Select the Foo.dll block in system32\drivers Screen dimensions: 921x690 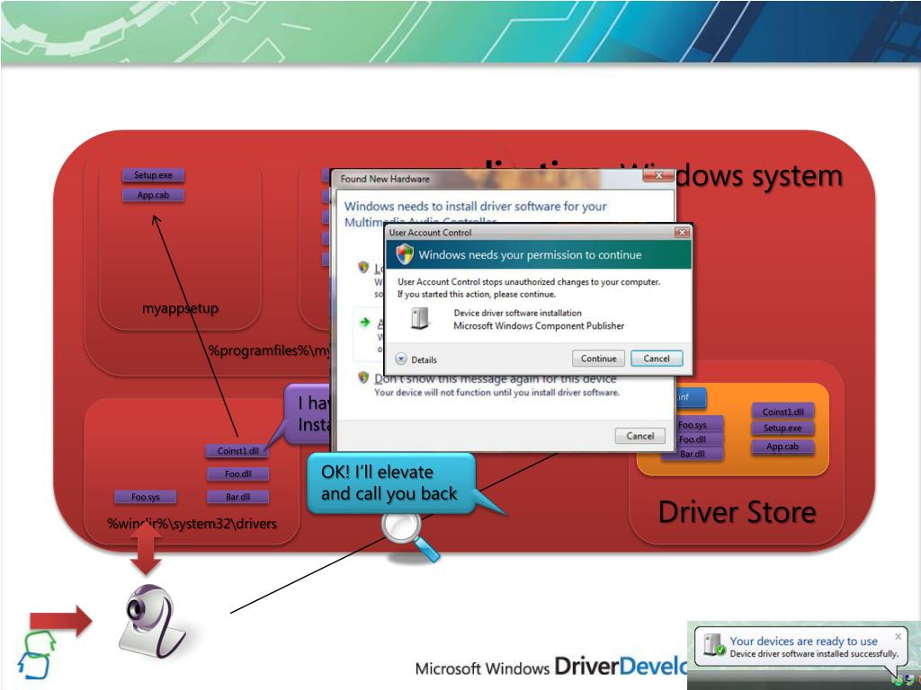pyautogui.click(x=237, y=473)
